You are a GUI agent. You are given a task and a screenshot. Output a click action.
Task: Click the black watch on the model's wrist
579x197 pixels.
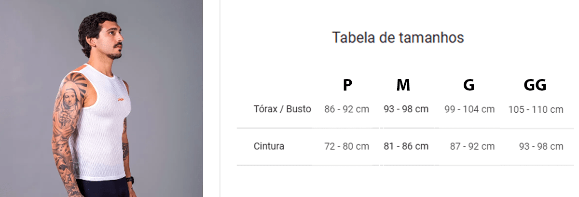coord(130,180)
